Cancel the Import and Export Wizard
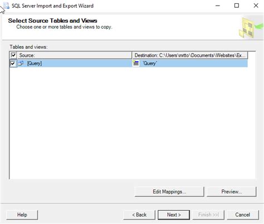Screen dimensions: 264x224 click(243, 215)
